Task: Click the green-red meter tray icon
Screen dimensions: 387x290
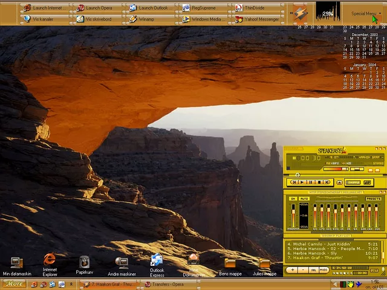Action: coord(343,285)
